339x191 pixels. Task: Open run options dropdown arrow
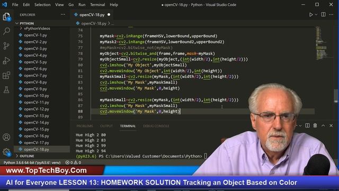pos(316,15)
